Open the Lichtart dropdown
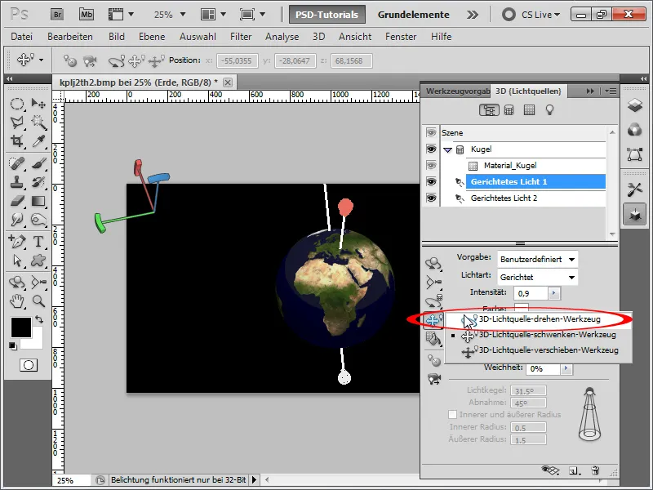The width and height of the screenshot is (653, 490). click(x=538, y=277)
